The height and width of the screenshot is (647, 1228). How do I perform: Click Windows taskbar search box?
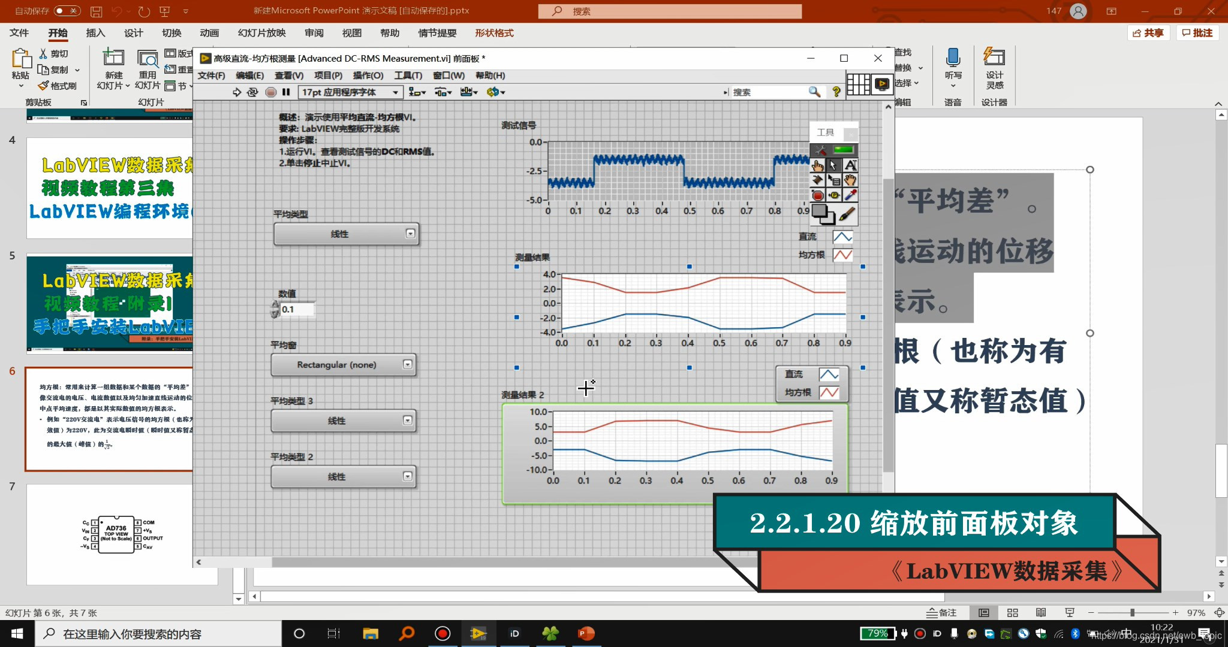click(x=158, y=634)
